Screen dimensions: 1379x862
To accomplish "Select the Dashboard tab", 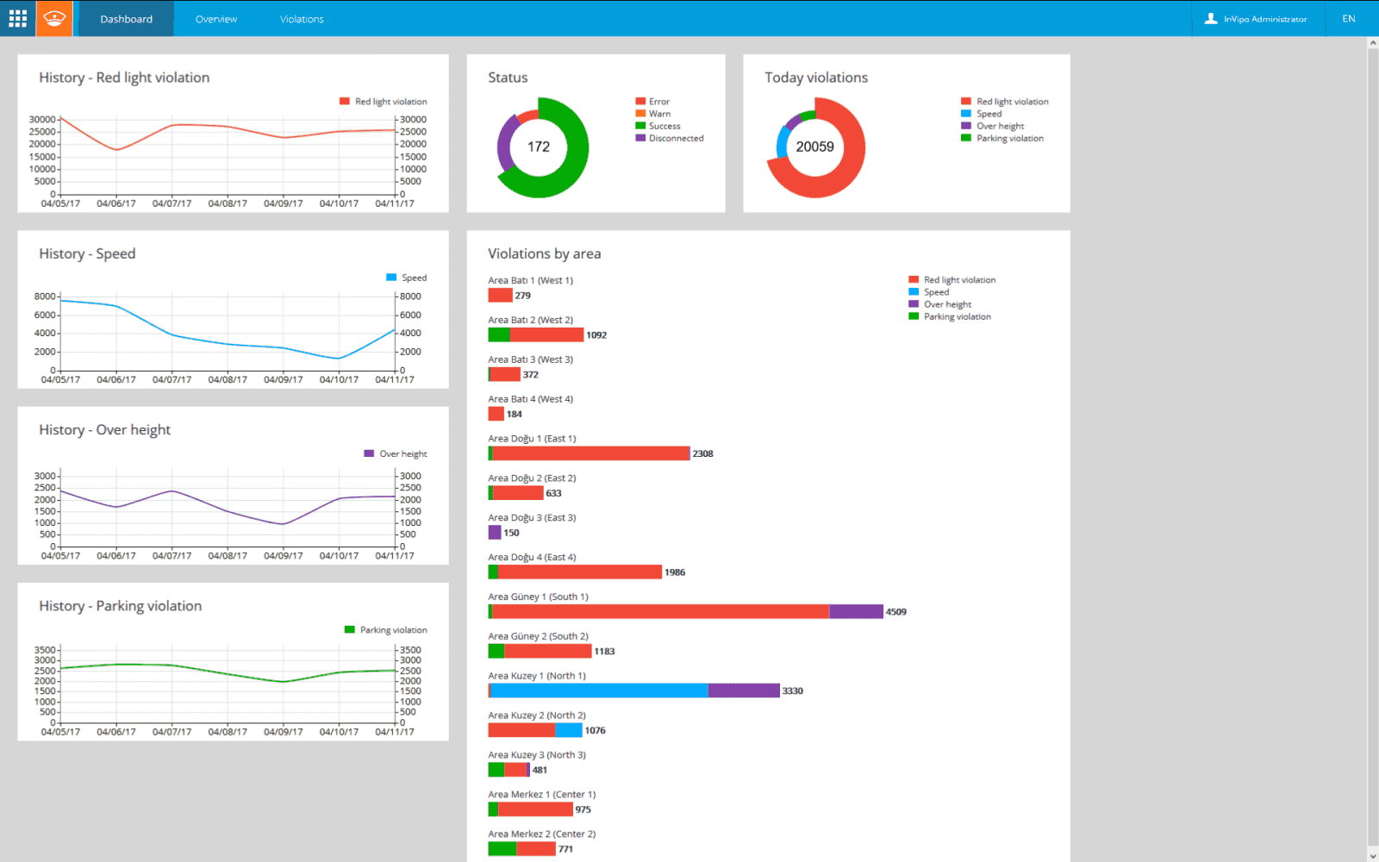I will (x=126, y=19).
